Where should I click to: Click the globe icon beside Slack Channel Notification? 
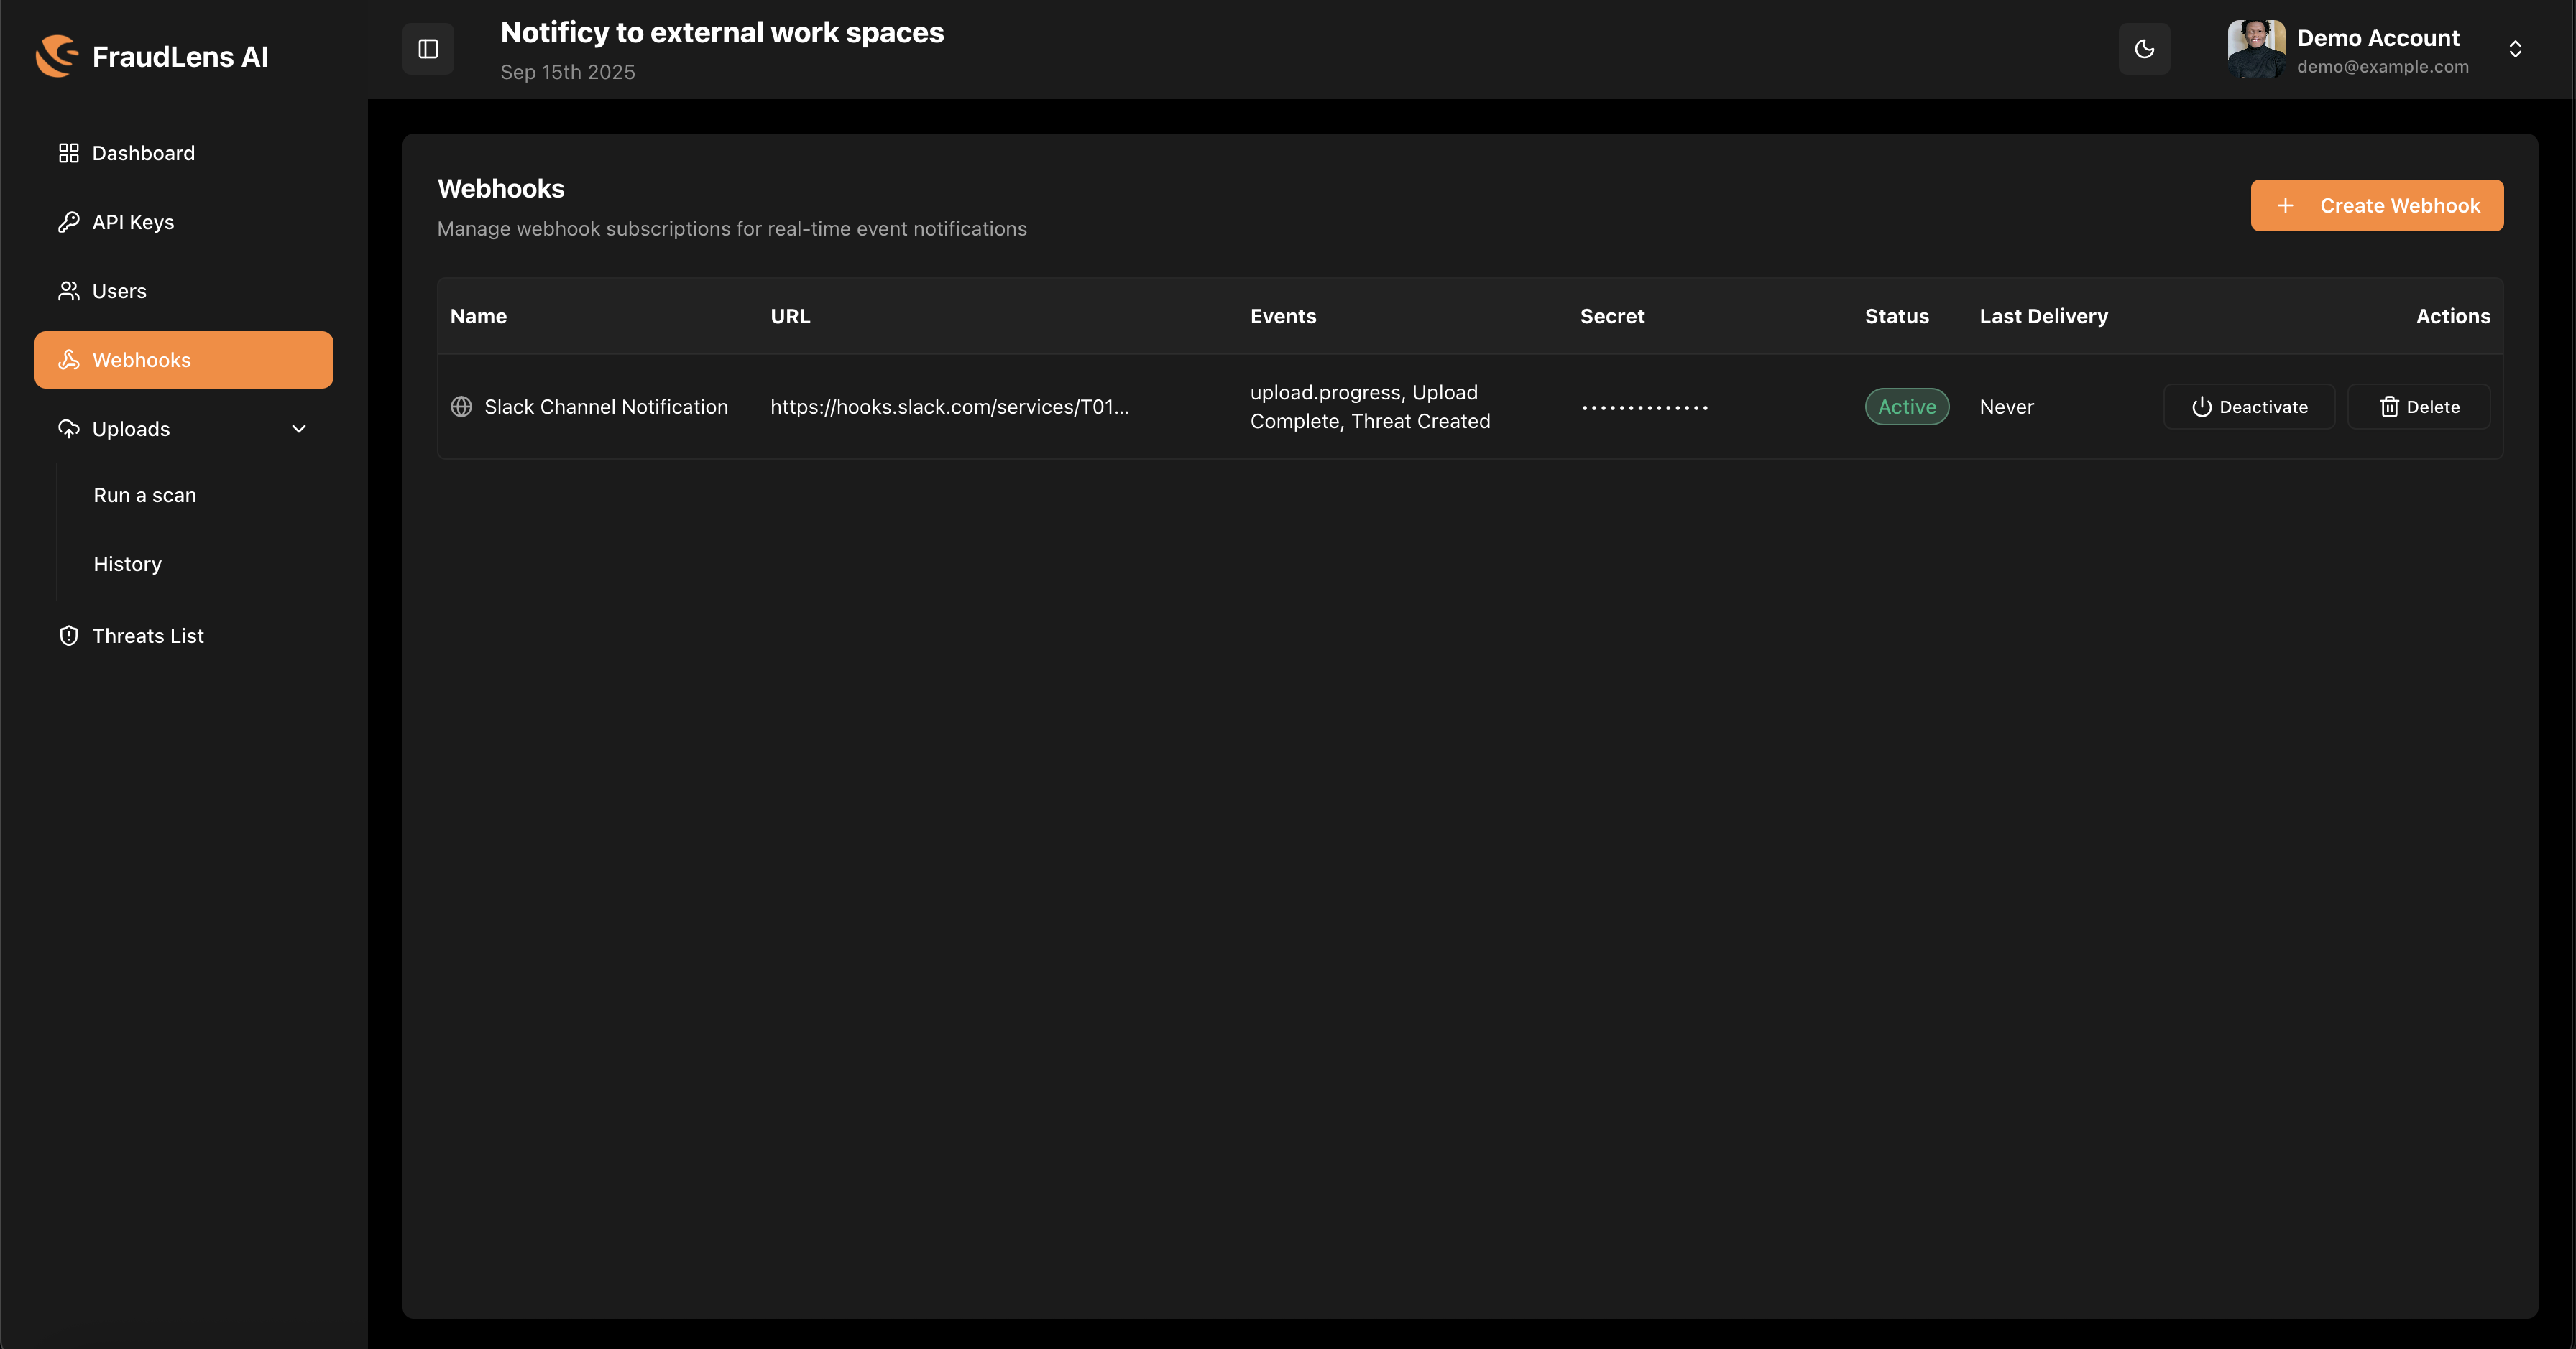461,407
